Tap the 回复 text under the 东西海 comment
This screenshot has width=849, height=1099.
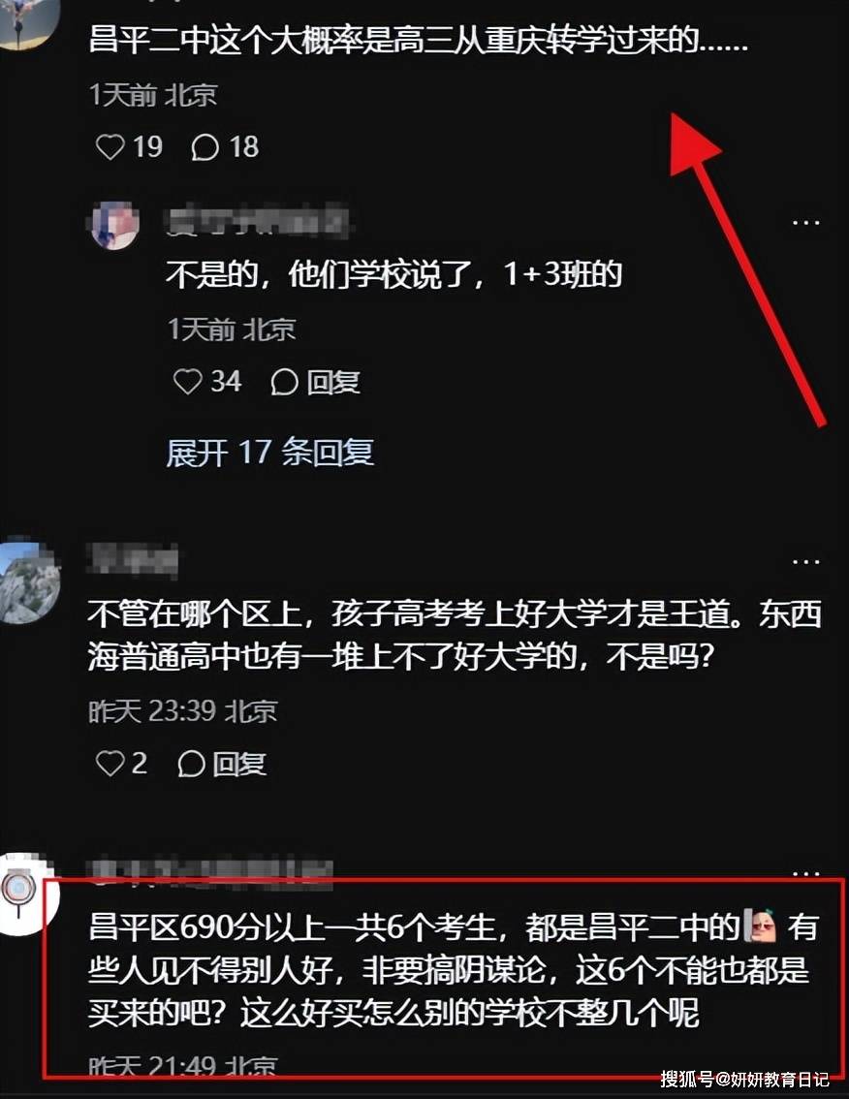point(239,764)
